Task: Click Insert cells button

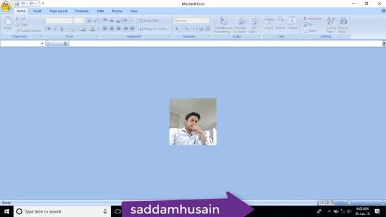Action: (x=269, y=24)
